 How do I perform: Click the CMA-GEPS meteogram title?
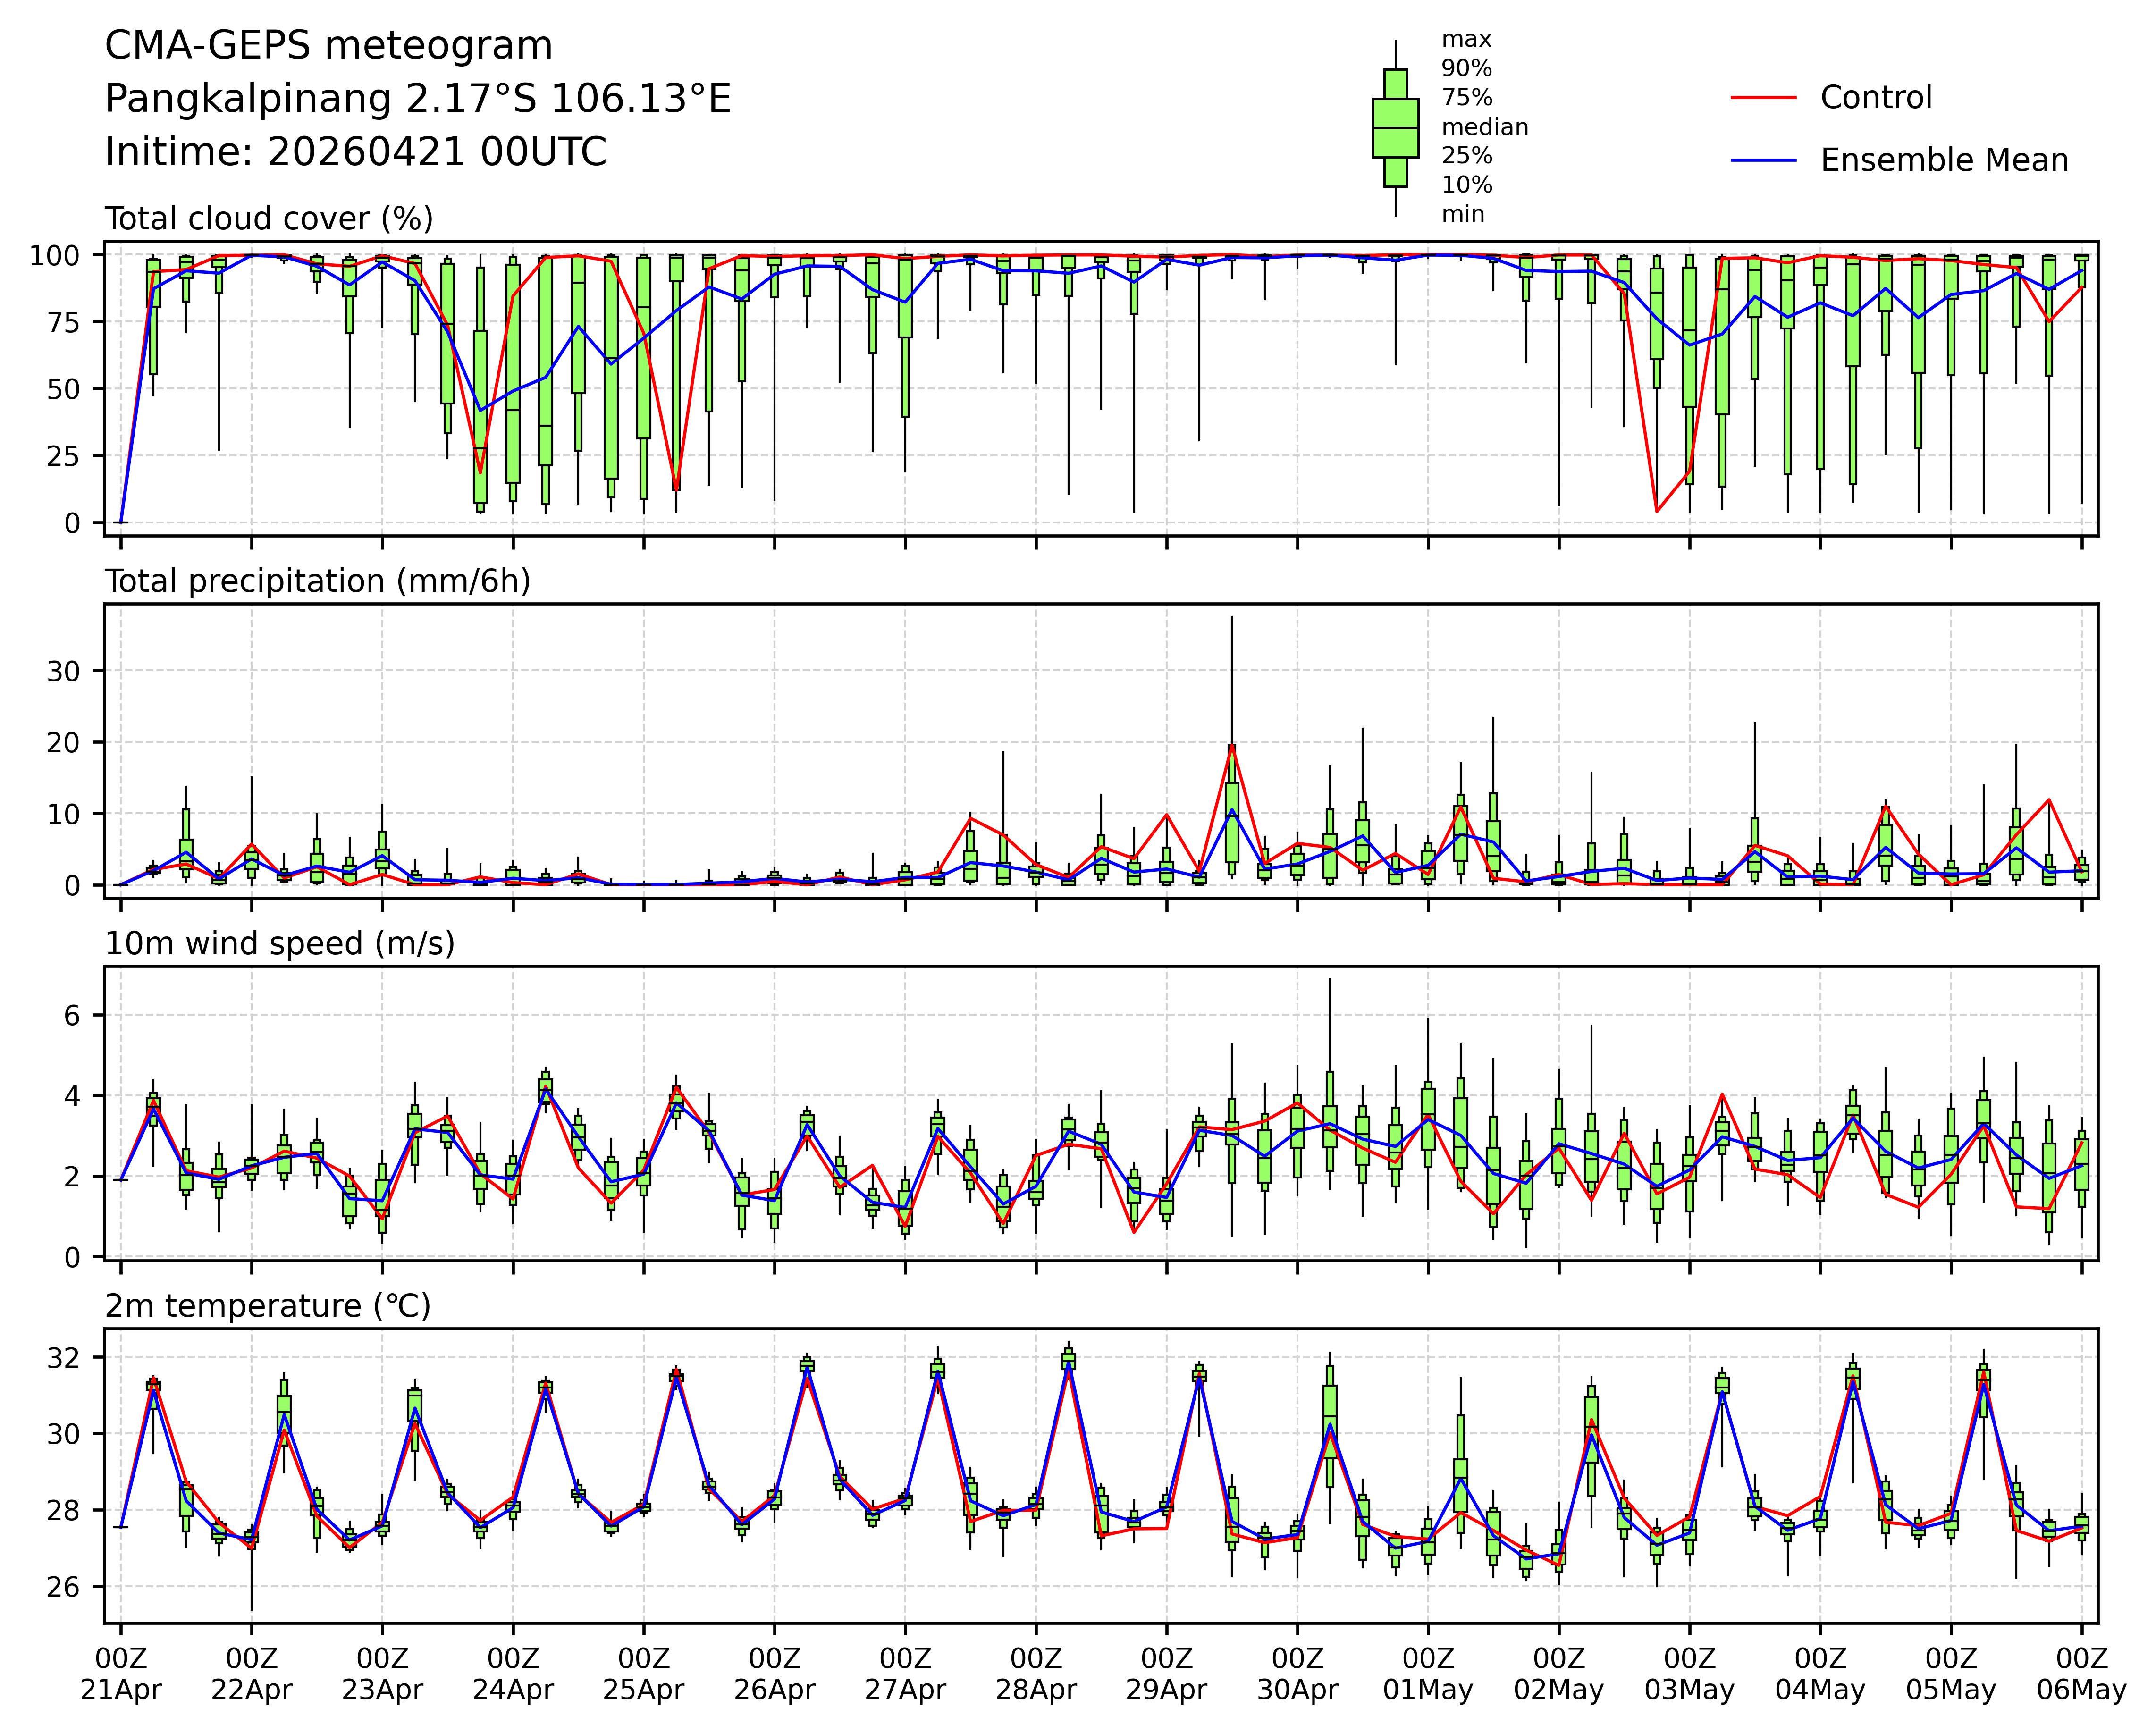coord(328,46)
